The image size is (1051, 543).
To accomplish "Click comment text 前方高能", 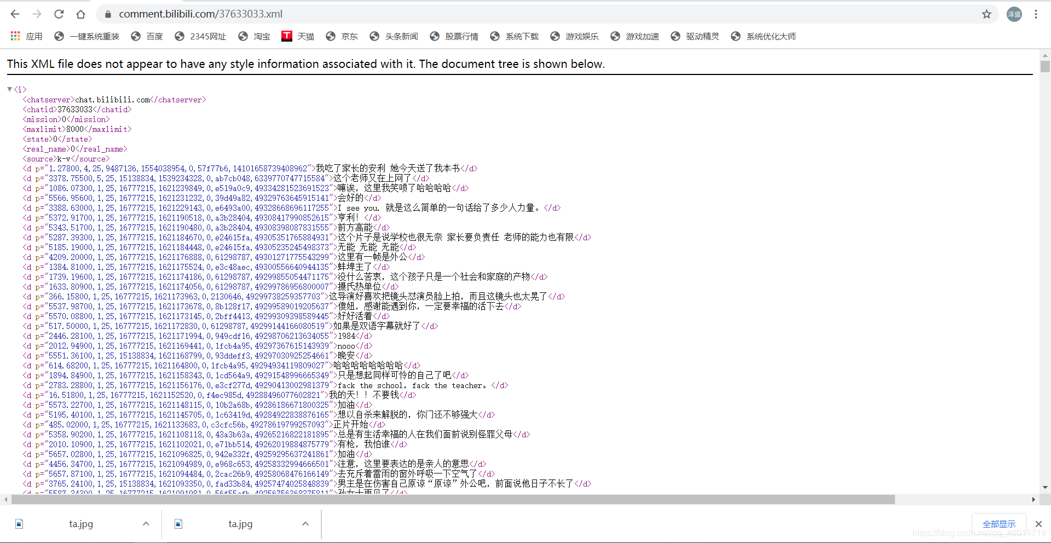I will (355, 228).
